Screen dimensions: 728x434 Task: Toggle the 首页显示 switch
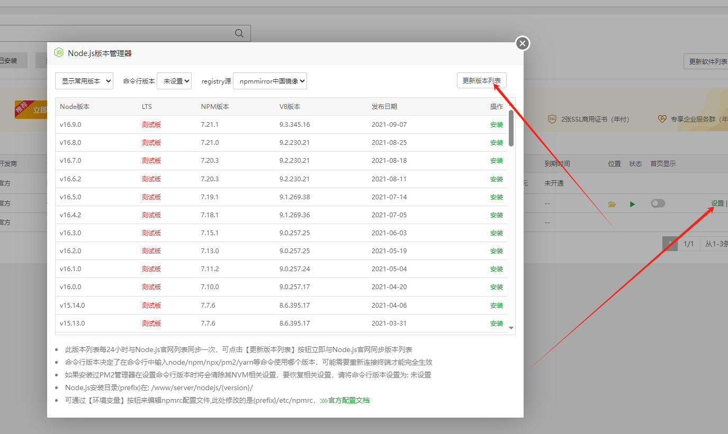658,204
